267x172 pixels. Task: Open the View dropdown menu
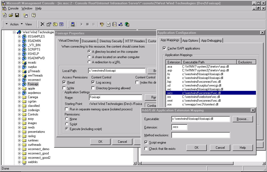click(26, 24)
